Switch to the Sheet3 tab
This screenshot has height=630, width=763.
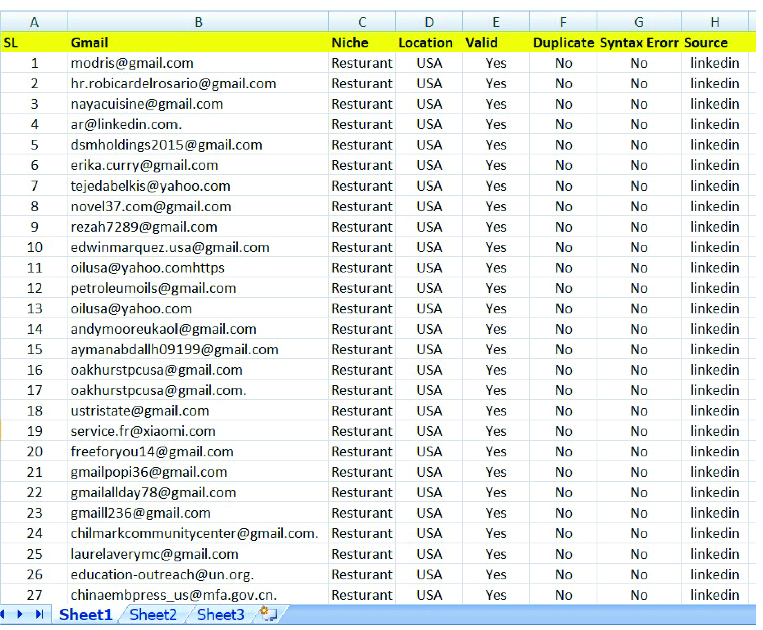point(220,614)
